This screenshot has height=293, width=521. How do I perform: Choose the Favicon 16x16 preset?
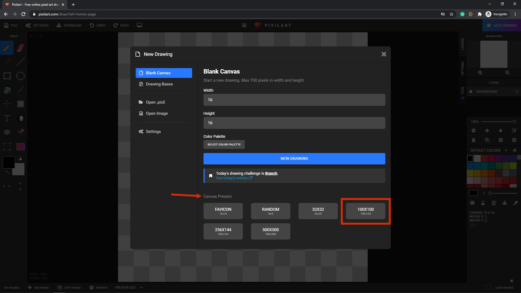pyautogui.click(x=223, y=211)
